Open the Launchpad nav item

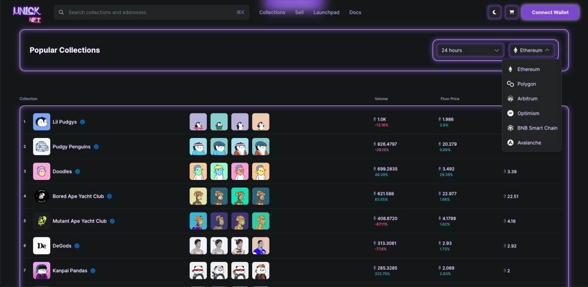(x=326, y=13)
